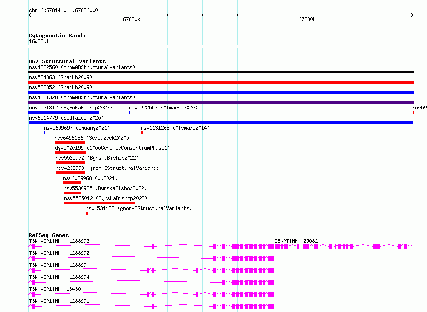The image size is (427, 312).
Task: Open the nsv4332560 (gnomADStructuralVariants) label
Action: [x=82, y=67]
